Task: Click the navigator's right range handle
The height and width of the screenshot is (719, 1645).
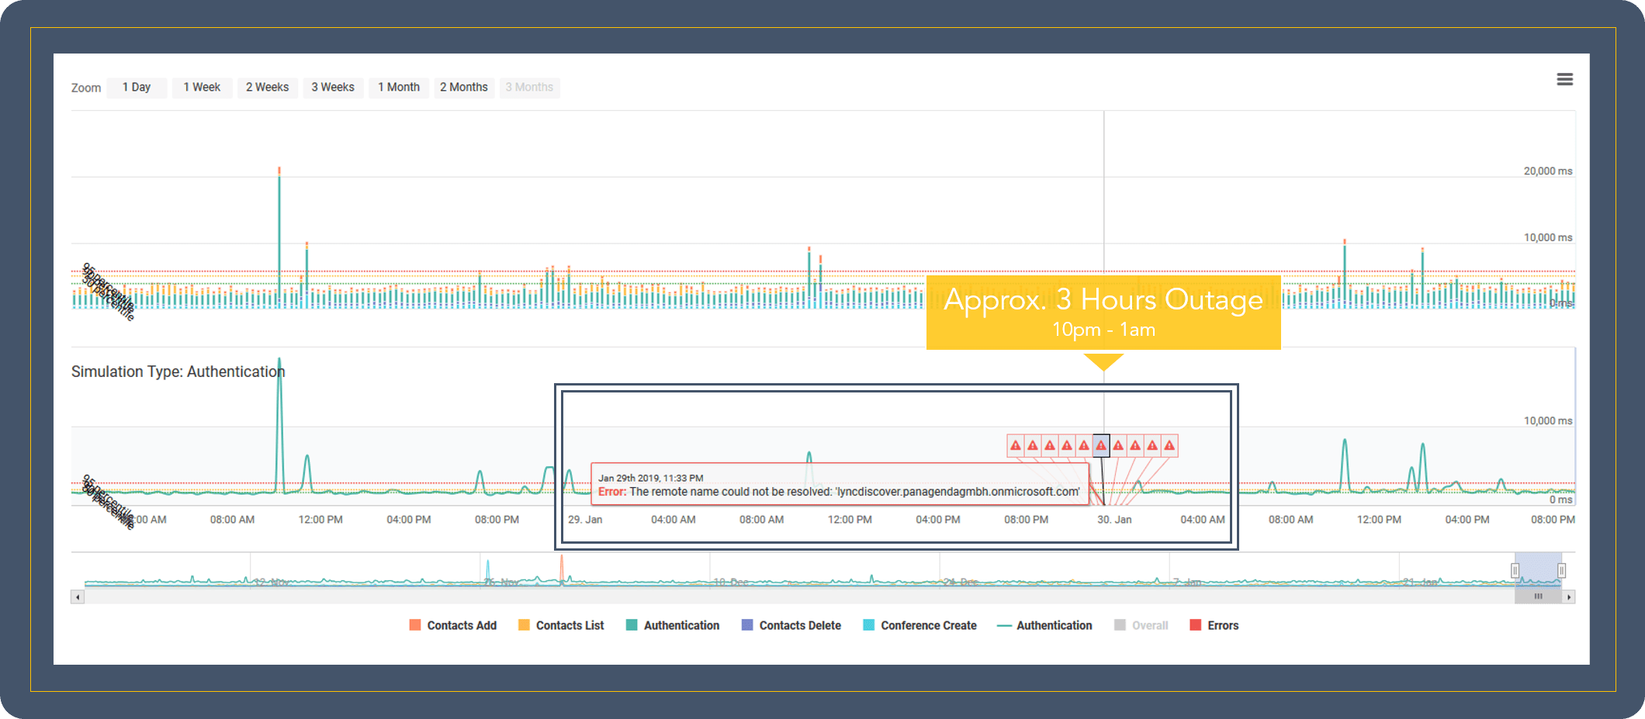Action: (x=1561, y=571)
